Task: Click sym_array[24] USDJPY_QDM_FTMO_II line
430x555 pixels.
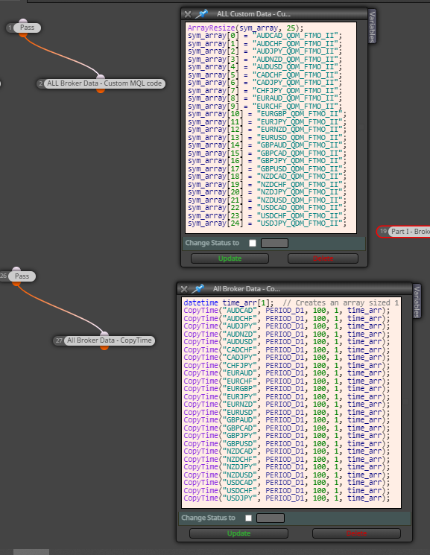Action: [x=267, y=223]
